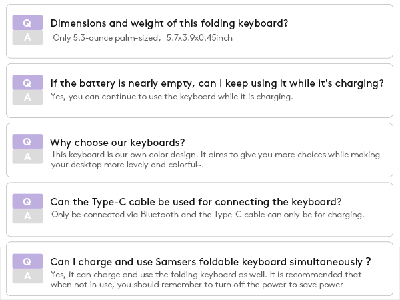400x300 pixels.
Task: Click the Q badge beside the dimensions and weight question
Action: click(27, 23)
